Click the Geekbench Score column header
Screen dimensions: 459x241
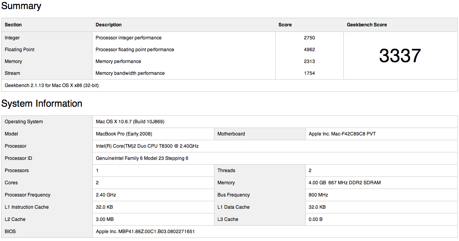(367, 25)
